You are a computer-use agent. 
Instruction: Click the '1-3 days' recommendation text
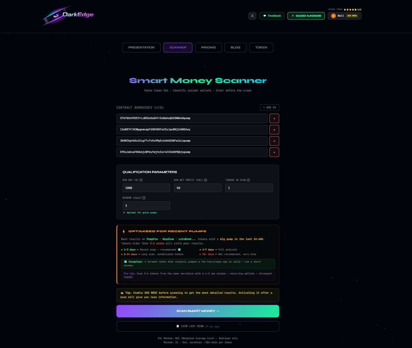tap(151, 250)
